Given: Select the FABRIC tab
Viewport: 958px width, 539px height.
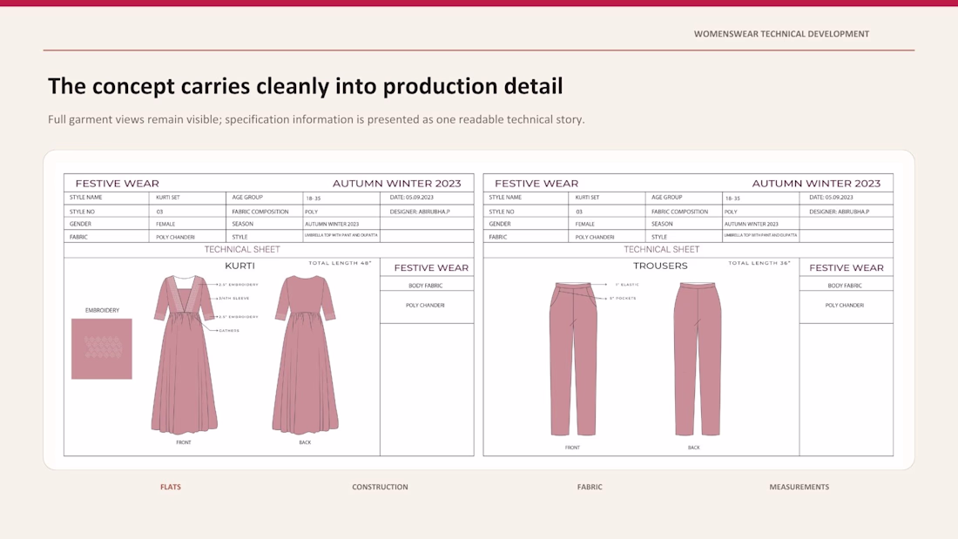Looking at the screenshot, I should click(590, 487).
